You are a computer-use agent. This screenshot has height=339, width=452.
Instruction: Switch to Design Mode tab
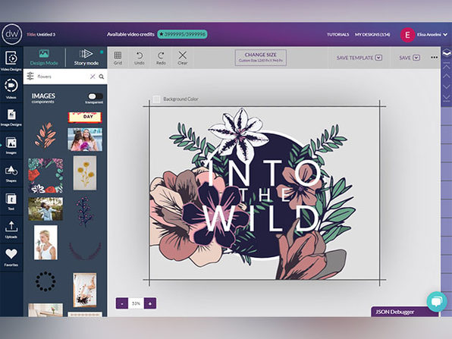44,58
